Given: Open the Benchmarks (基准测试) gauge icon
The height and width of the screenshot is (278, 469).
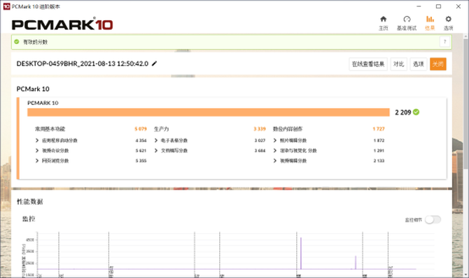Looking at the screenshot, I should (x=407, y=19).
